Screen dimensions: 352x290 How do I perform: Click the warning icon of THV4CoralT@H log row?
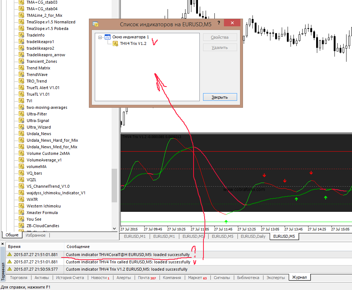[x=9, y=254]
